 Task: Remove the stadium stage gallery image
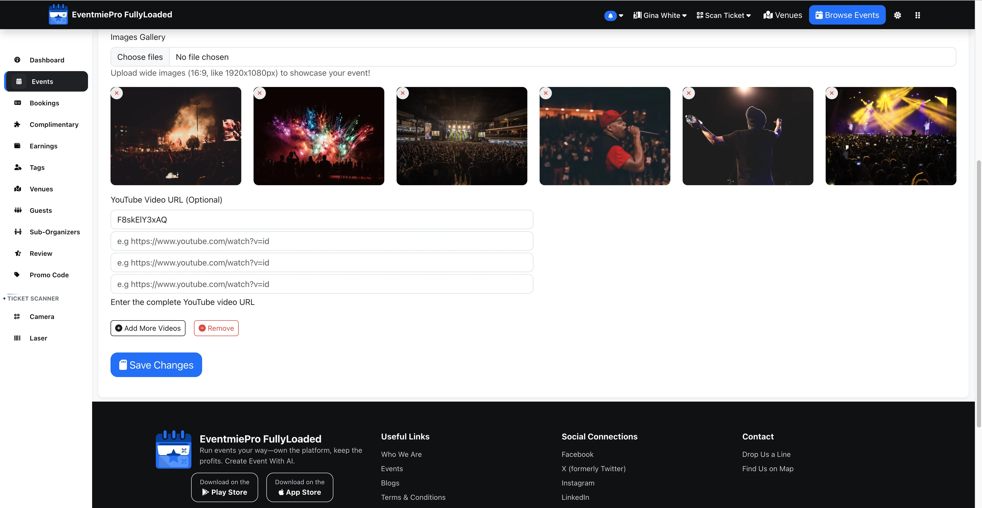point(402,93)
